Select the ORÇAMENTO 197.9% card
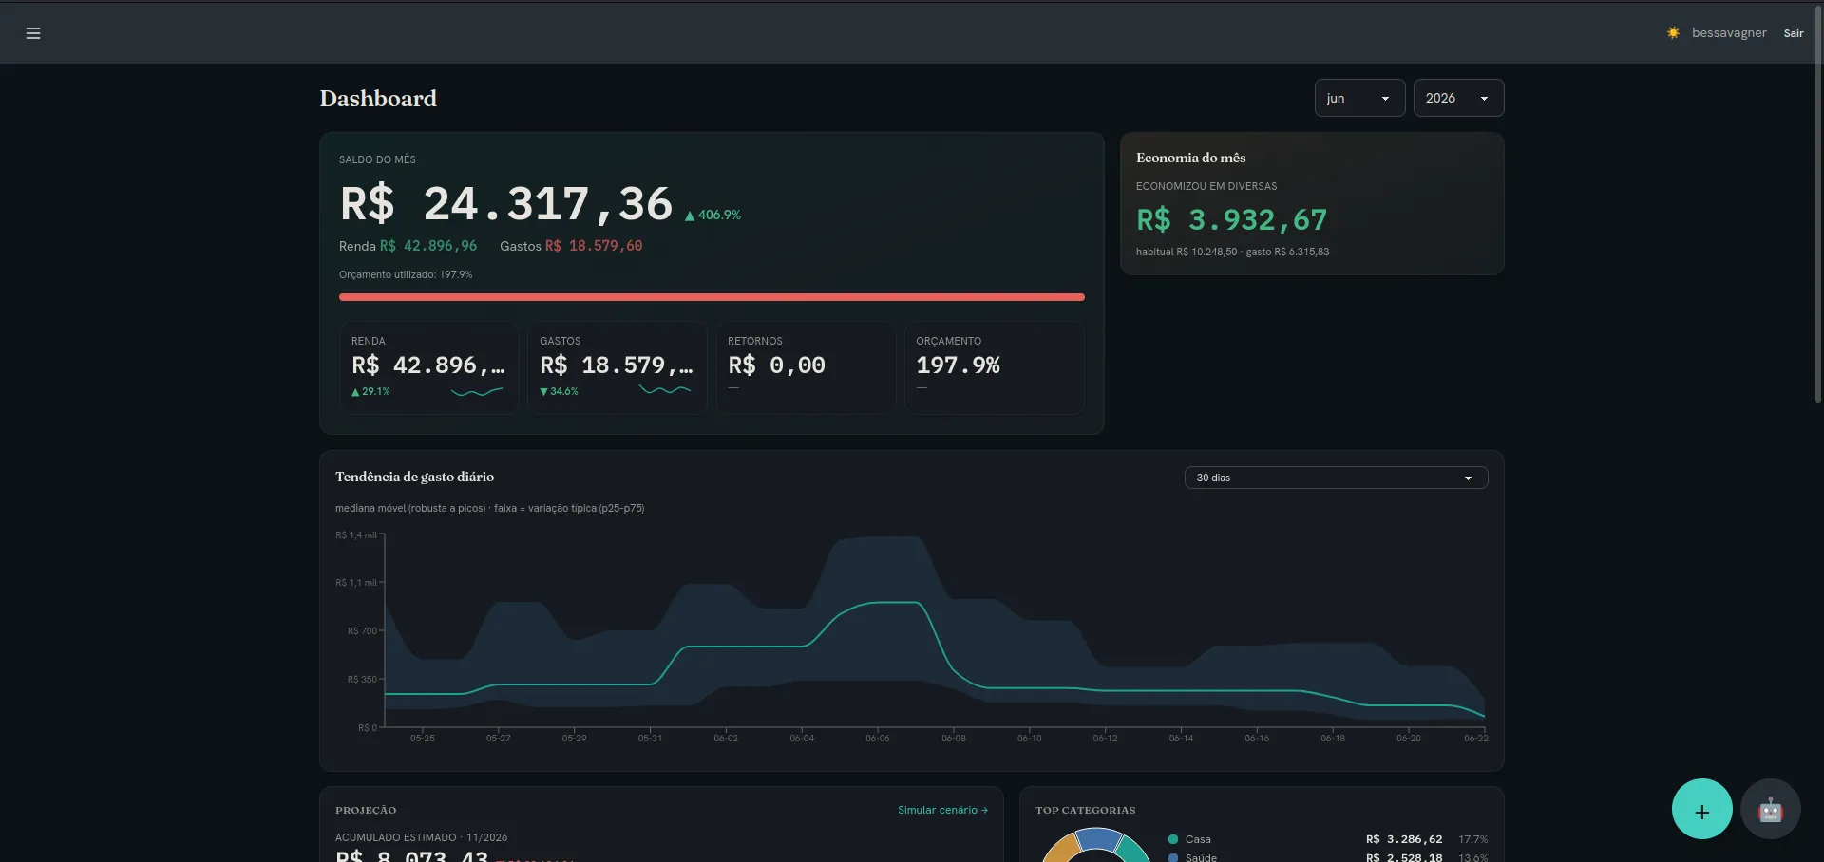Screen dimensions: 1824x862 coord(994,367)
